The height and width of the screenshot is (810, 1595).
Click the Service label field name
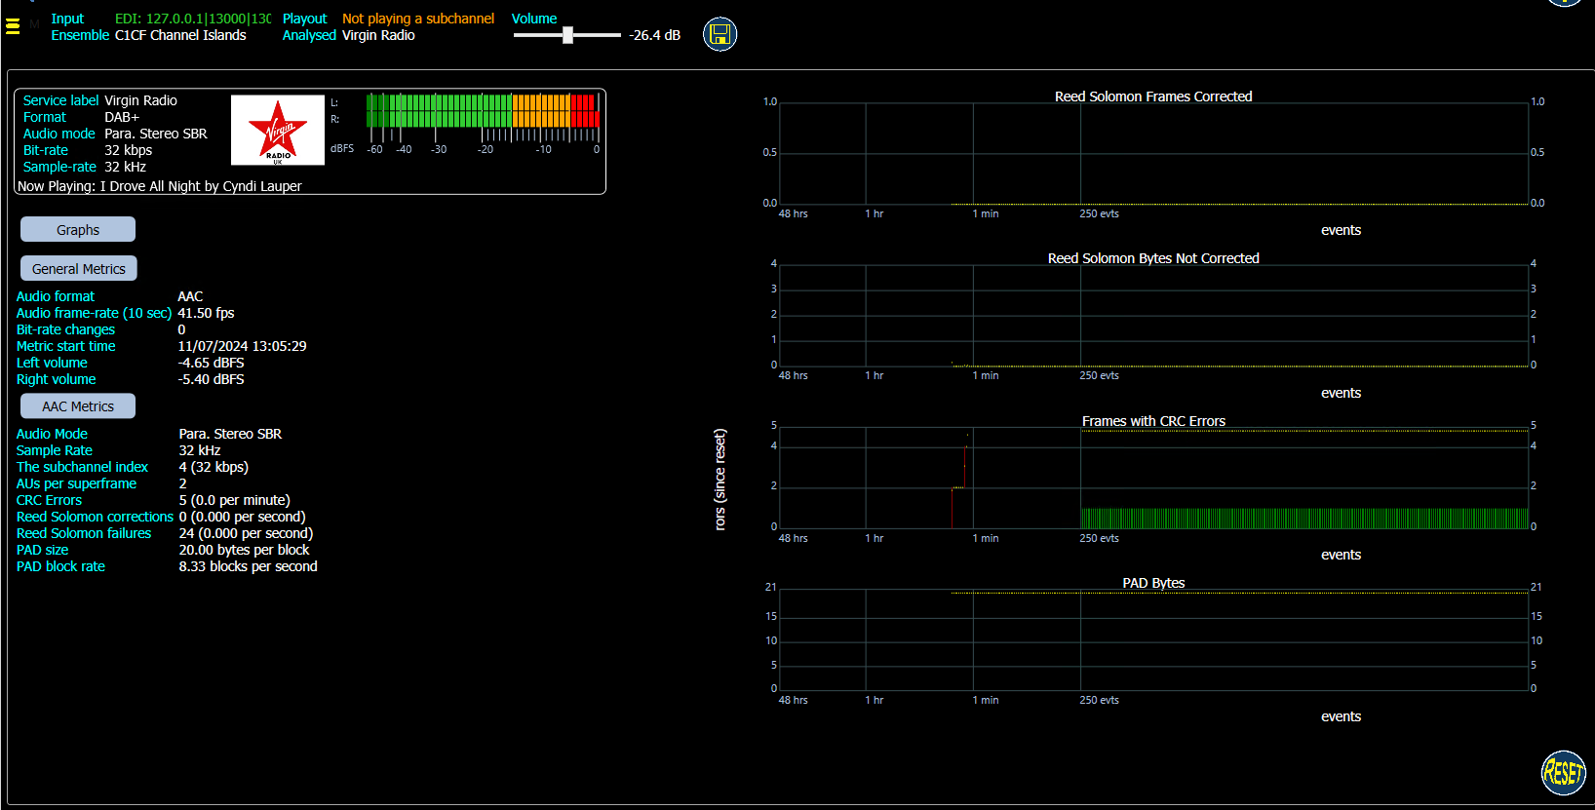(60, 100)
